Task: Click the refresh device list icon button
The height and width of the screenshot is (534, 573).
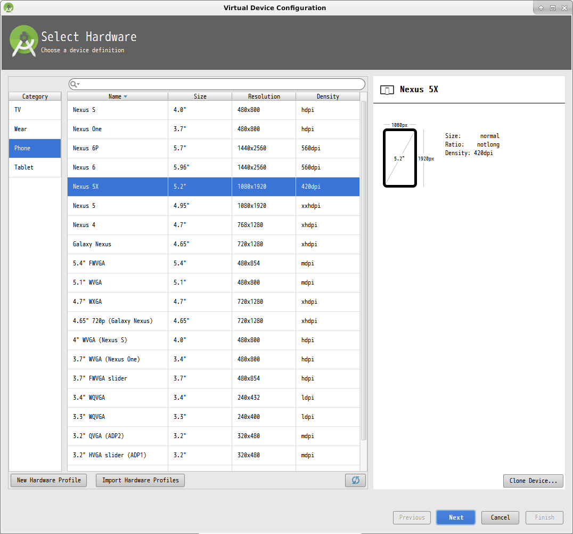Action: click(x=355, y=480)
